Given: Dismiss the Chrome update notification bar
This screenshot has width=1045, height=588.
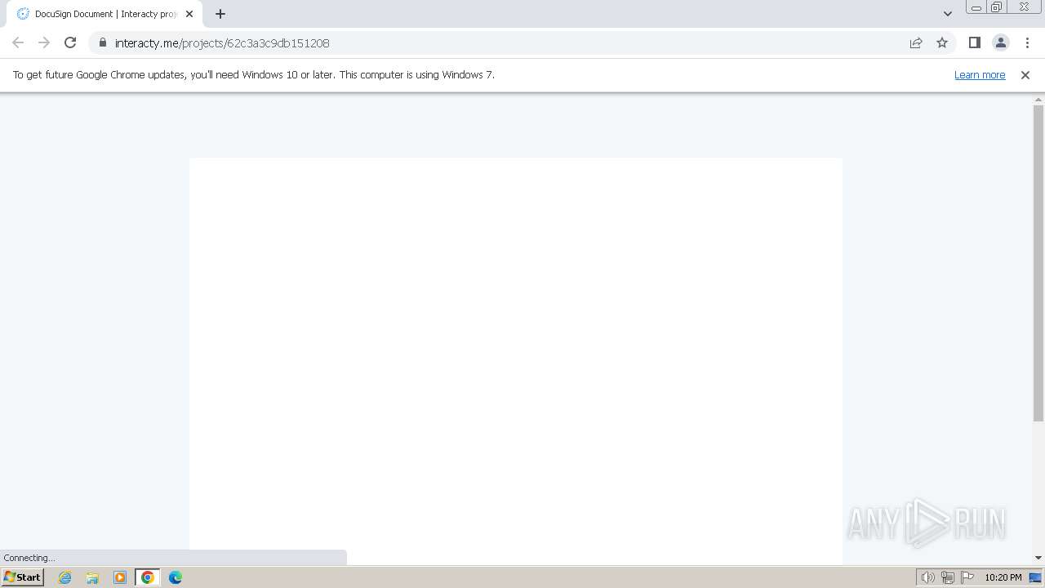Looking at the screenshot, I should pos(1025,74).
